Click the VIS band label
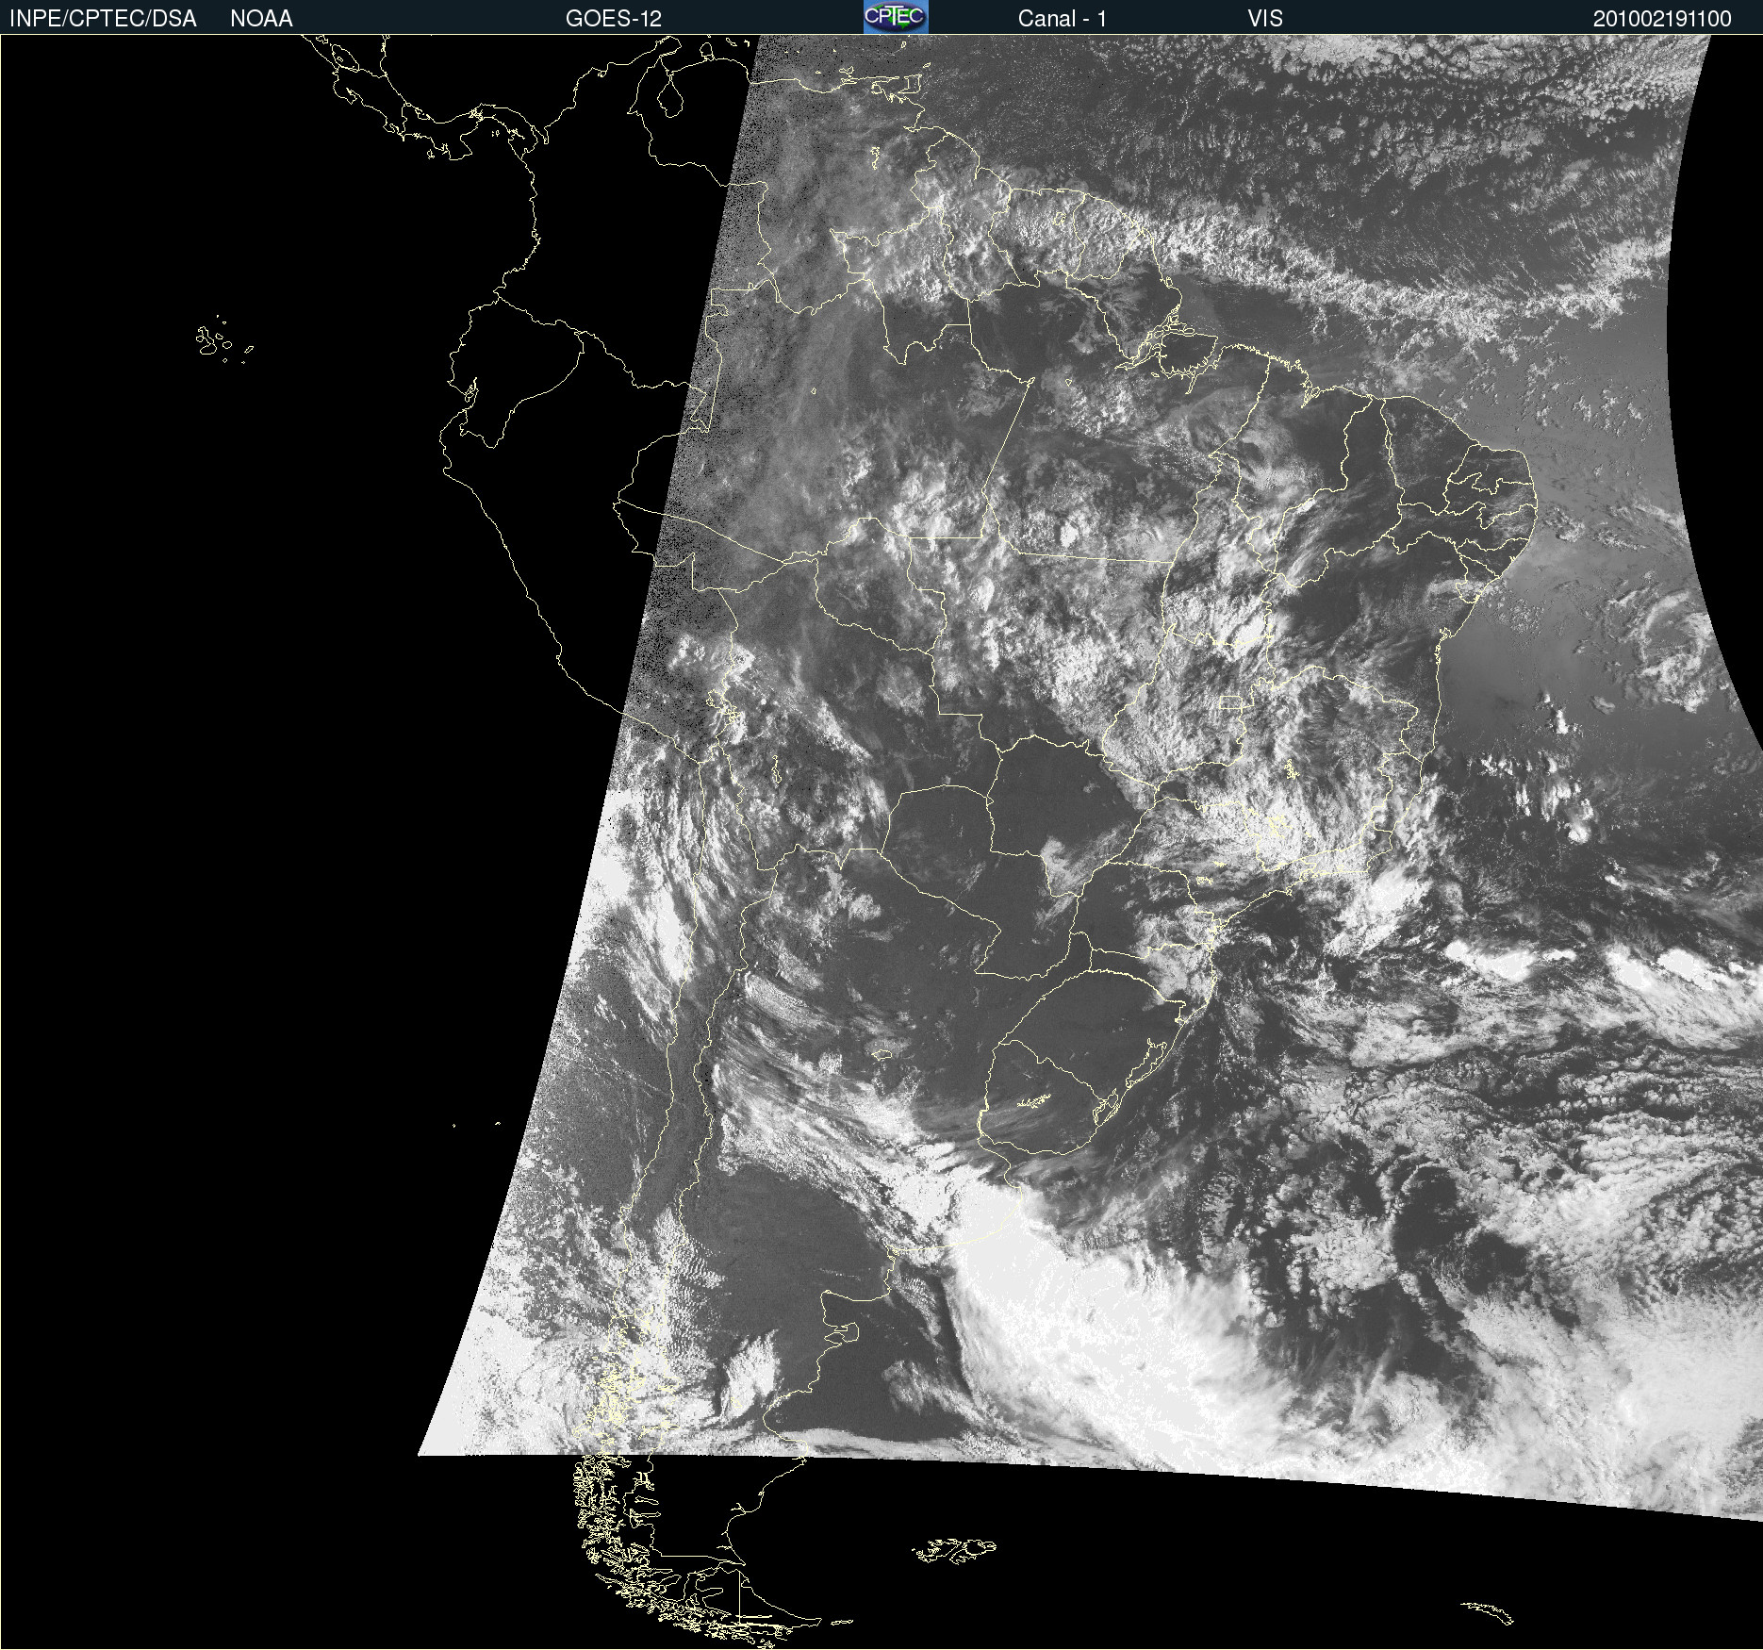1763x1650 pixels. [1265, 19]
